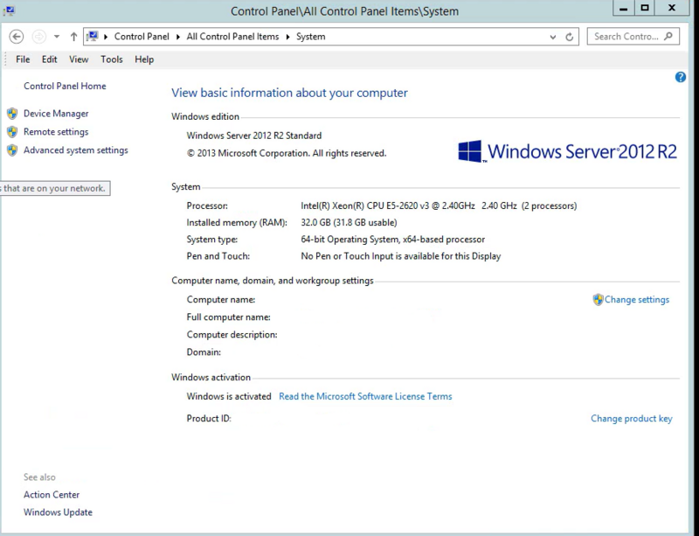
Task: Open Remote settings link
Action: [x=56, y=132]
